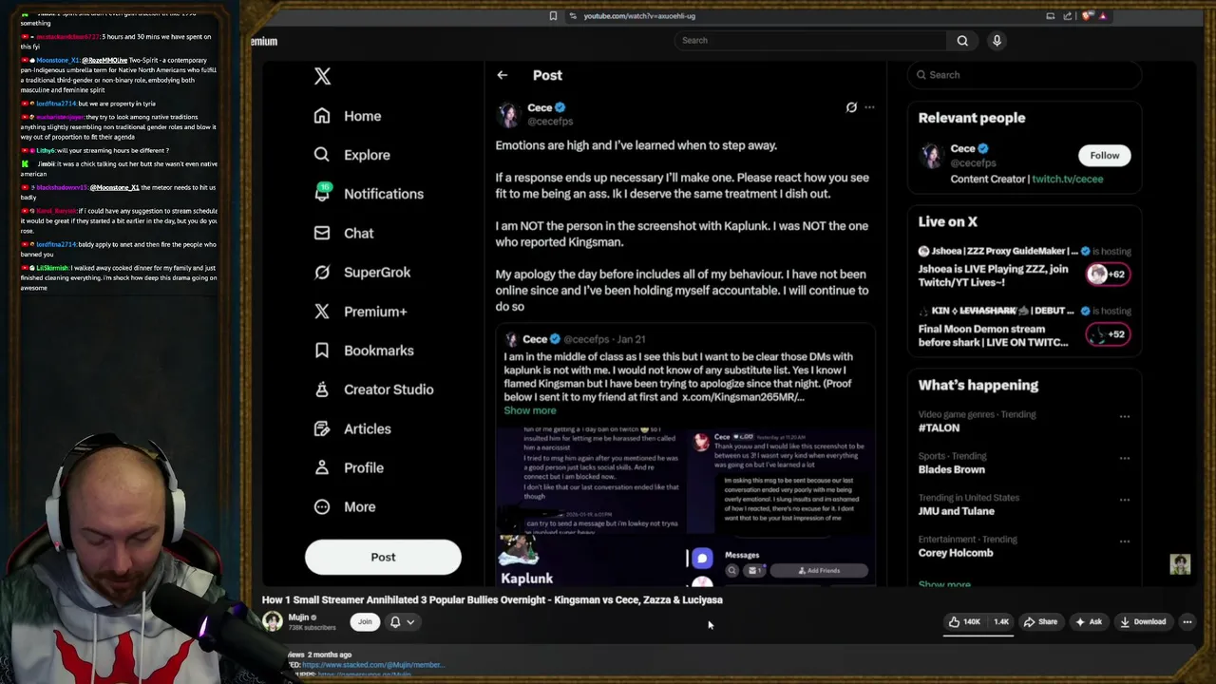Open the video's more actions menu
The image size is (1216, 684).
coord(1187,622)
